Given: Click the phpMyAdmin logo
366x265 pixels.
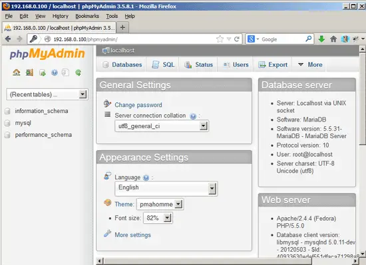Looking at the screenshot, I should click(x=47, y=54).
